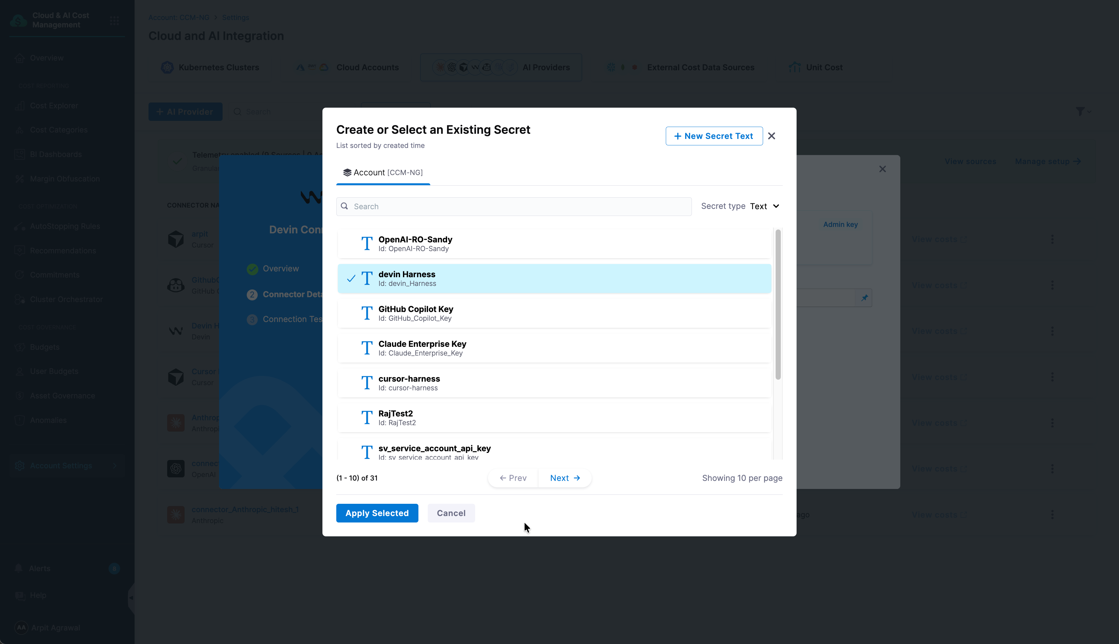The image size is (1119, 644).
Task: Click the checkmark on devin Harness row
Action: click(351, 279)
